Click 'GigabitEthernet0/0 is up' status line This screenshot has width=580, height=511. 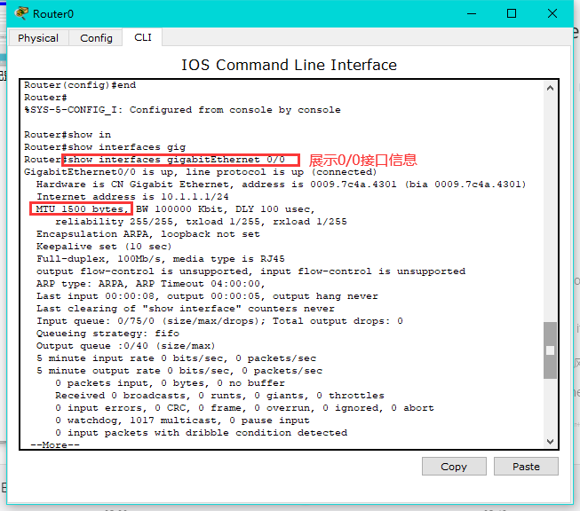click(x=200, y=172)
